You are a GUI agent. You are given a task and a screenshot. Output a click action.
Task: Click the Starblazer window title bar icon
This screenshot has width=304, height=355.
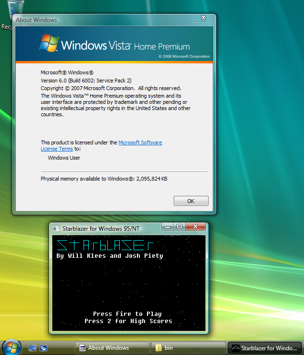tap(56, 228)
